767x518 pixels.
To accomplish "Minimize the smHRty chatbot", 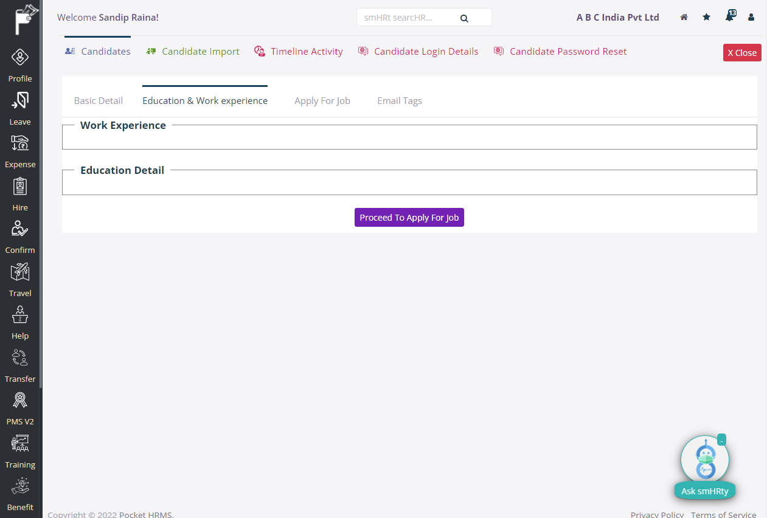I will tap(721, 439).
